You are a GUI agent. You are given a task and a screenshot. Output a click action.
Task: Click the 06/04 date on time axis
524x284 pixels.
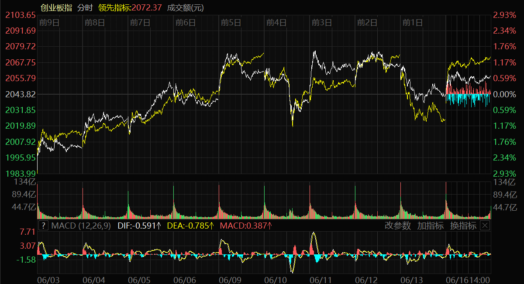click(94, 279)
